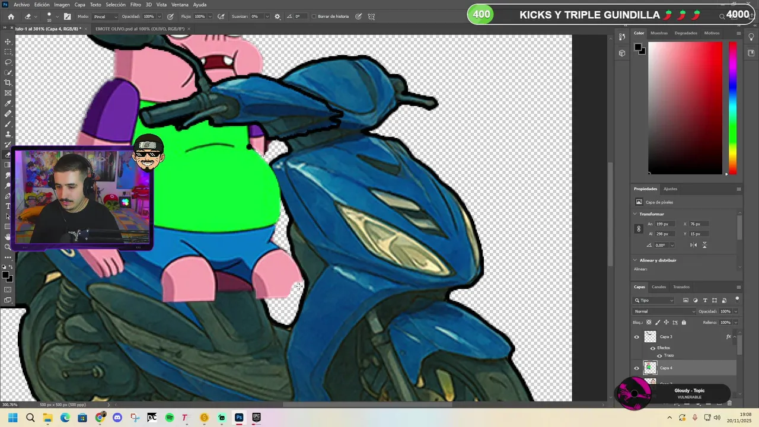Filter layers by pixel layers icon
Image resolution: width=759 pixels, height=427 pixels.
click(686, 300)
